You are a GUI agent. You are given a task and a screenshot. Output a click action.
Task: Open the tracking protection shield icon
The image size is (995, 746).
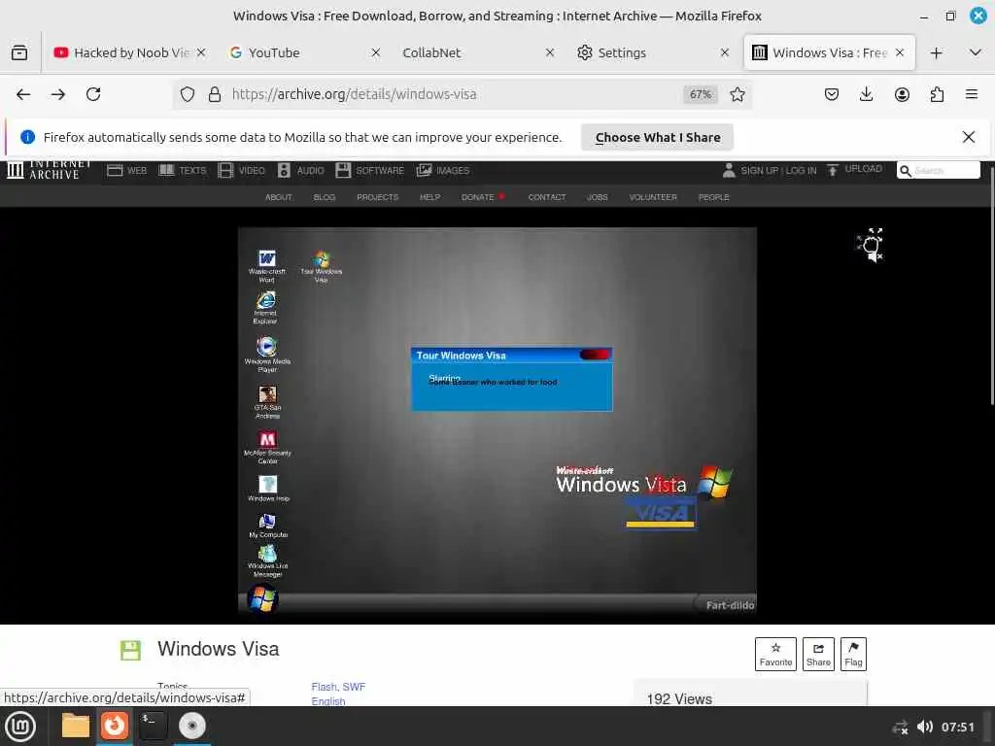(x=188, y=94)
